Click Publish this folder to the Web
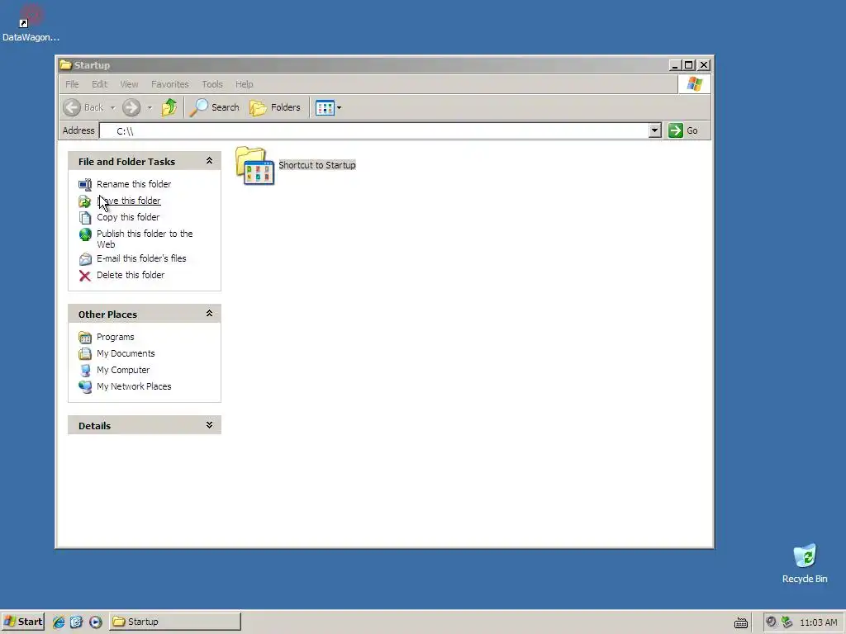Viewport: 846px width, 634px height. [145, 239]
